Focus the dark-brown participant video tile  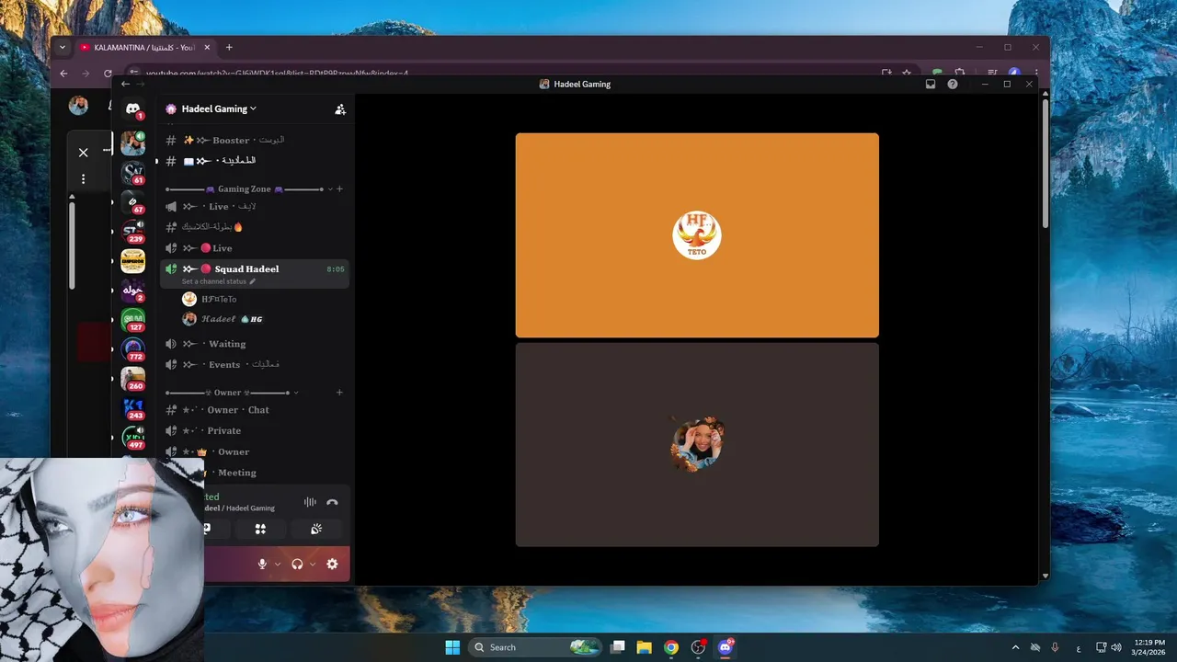(697, 445)
